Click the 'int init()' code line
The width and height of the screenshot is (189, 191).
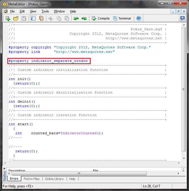coord(19,79)
